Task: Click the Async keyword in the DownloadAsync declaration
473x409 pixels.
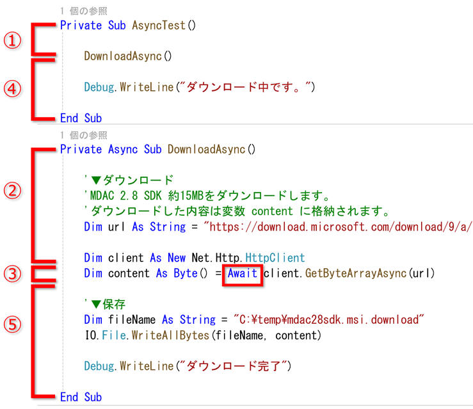Action: coord(123,149)
